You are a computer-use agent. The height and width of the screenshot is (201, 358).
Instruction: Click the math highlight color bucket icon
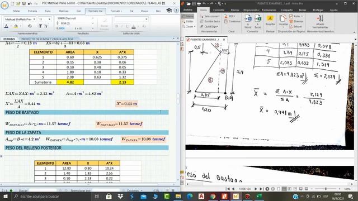pyautogui.click(x=16, y=26)
